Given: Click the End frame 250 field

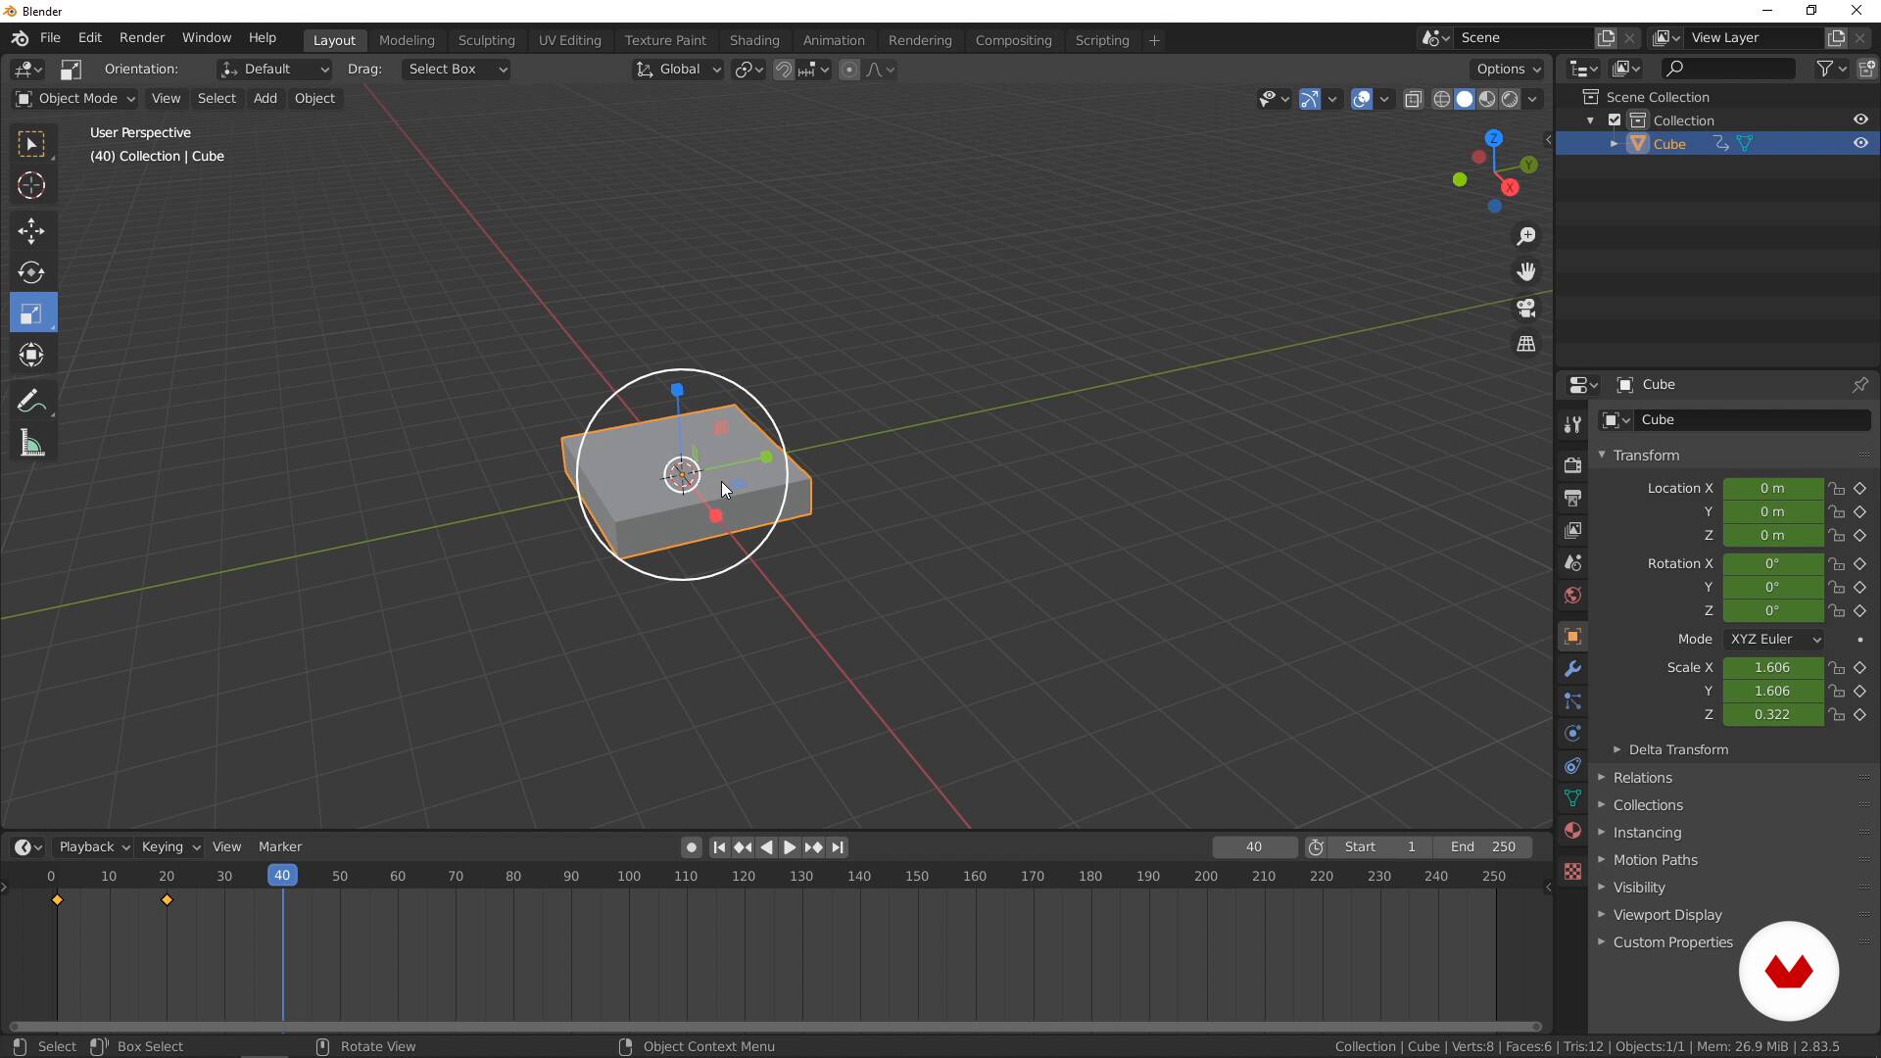Looking at the screenshot, I should pos(1483,847).
